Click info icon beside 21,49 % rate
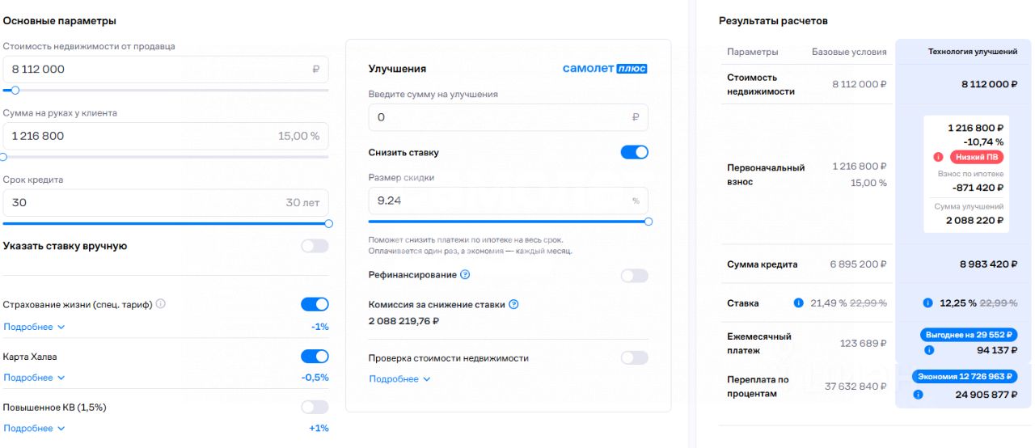Screen dimensions: 1035x448 pos(799,303)
